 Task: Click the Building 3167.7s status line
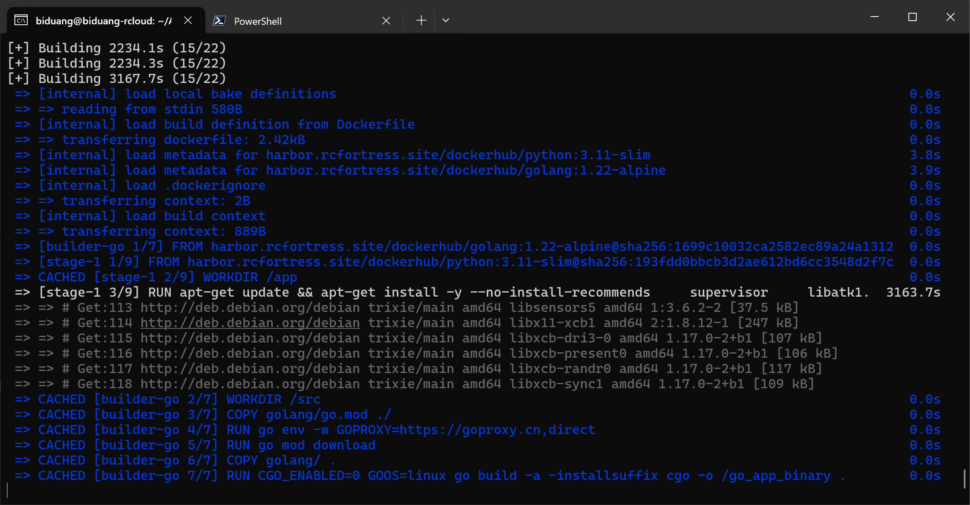117,78
